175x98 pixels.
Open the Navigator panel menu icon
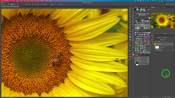click(174, 7)
